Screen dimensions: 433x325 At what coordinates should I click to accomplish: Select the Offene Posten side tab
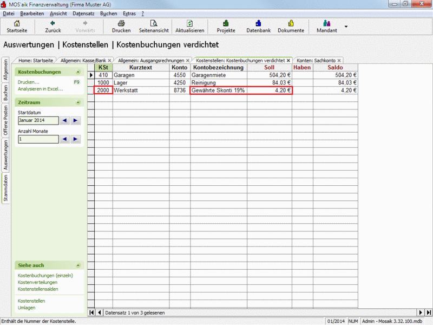click(5, 120)
